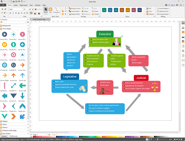Close the Backgrounds library

point(28,25)
